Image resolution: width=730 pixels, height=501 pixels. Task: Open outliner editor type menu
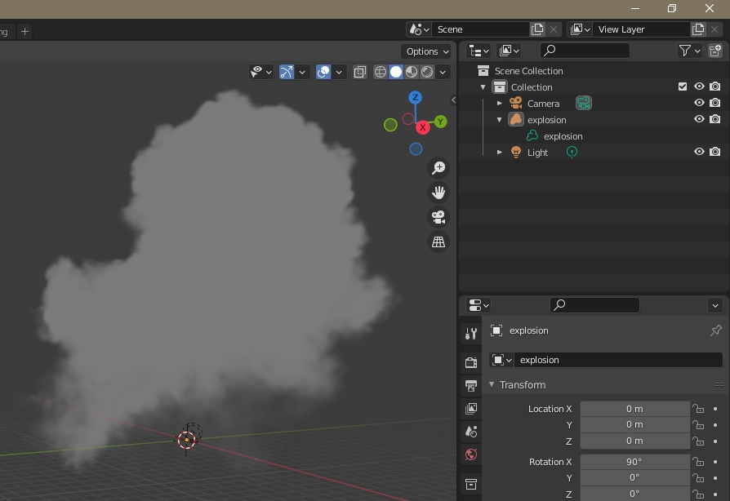tap(479, 51)
